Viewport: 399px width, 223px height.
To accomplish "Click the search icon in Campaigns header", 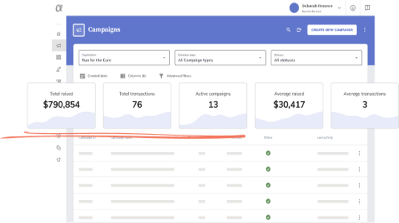I will [288, 30].
